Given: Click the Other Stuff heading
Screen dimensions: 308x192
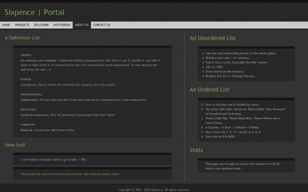Looking at the screenshot, I should point(15,145).
